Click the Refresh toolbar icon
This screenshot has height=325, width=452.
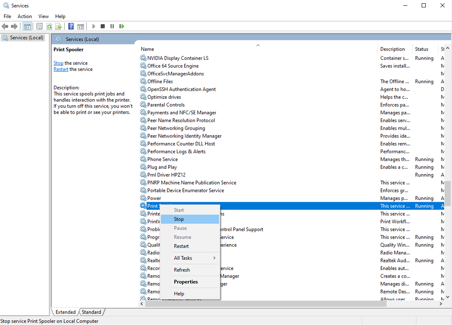click(49, 27)
